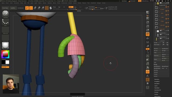Open the Preferences menu
Screen dimensions: 172x97
pyautogui.click(x=64, y=3)
